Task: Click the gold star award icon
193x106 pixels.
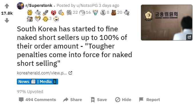Action: [x=30, y=12]
